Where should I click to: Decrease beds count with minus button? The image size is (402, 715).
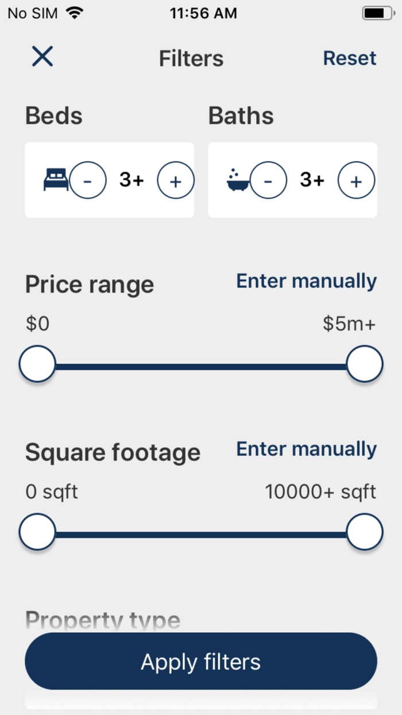88,180
